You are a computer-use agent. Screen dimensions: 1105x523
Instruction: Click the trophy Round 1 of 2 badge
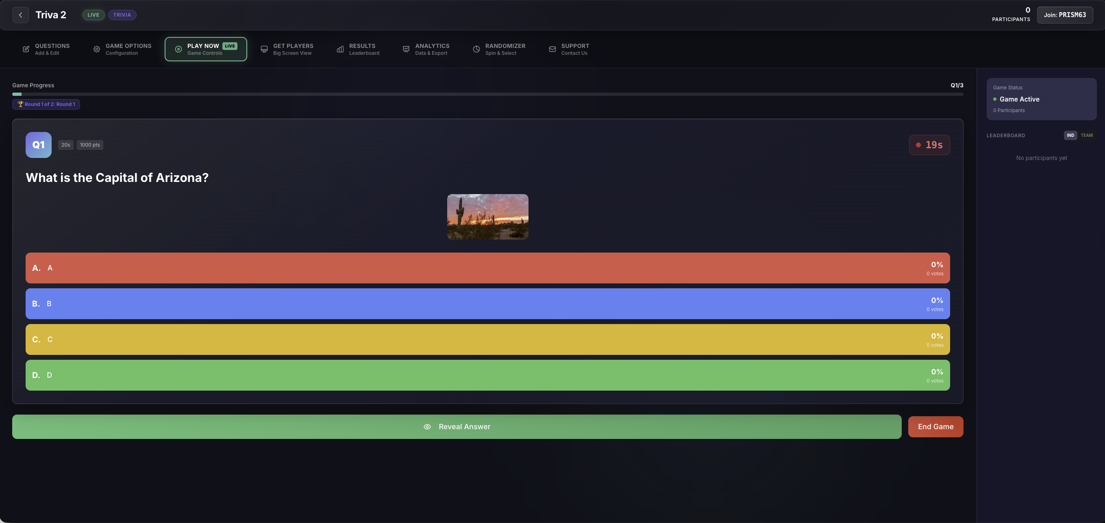[x=46, y=104]
